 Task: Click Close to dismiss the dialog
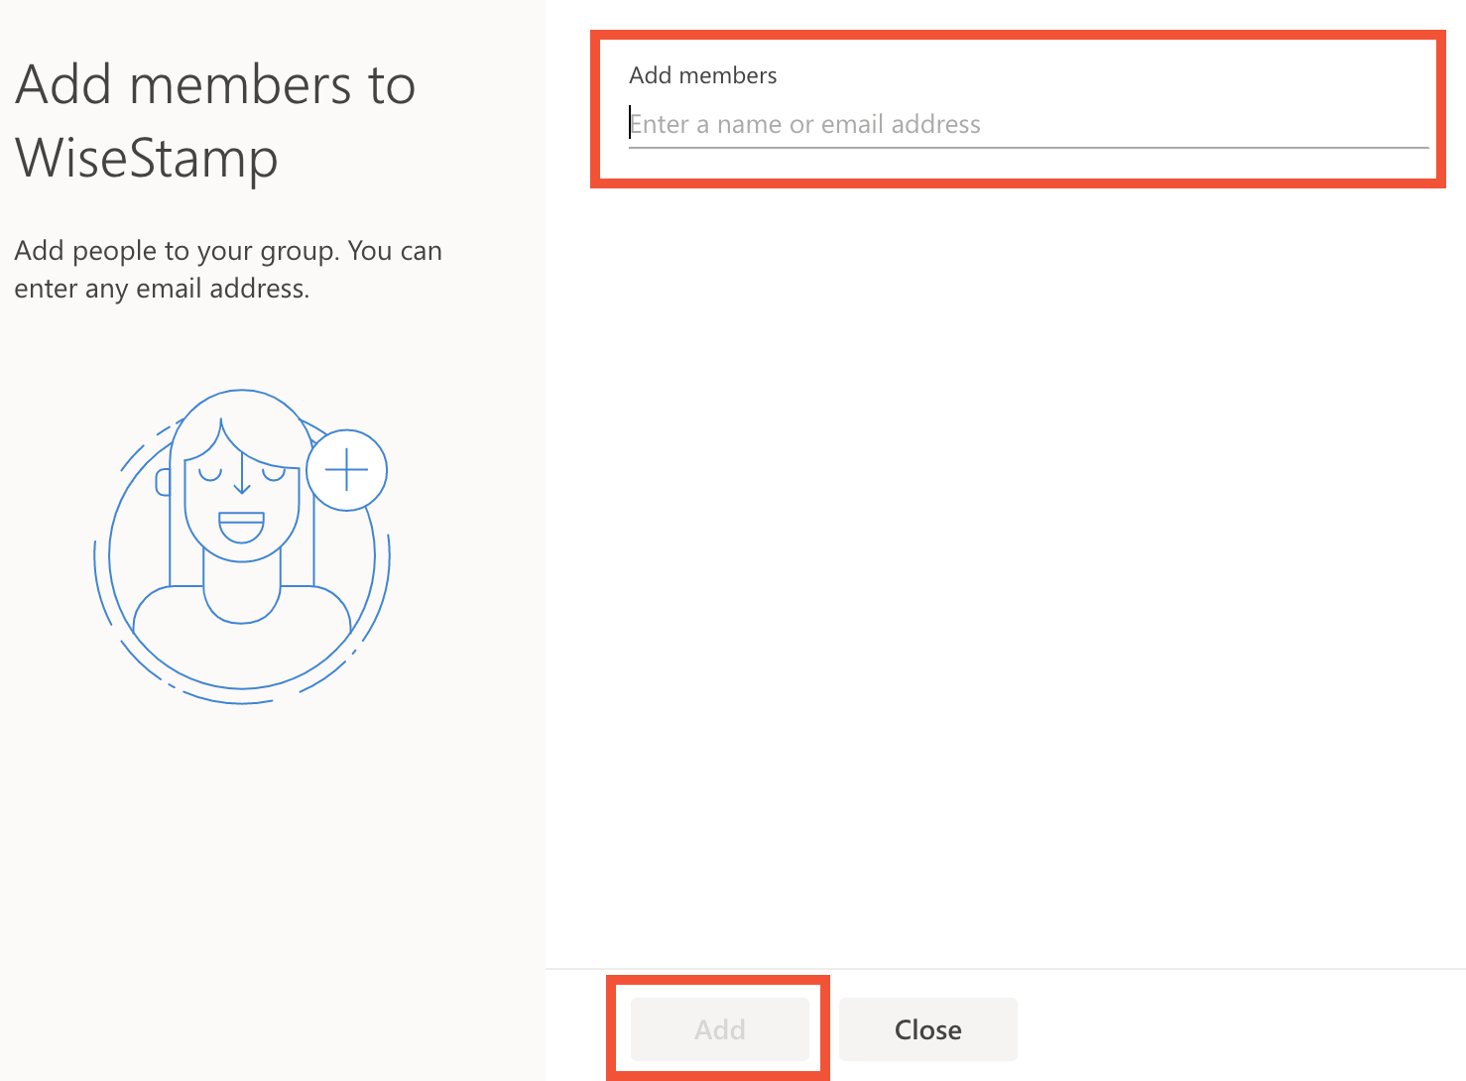point(926,1029)
